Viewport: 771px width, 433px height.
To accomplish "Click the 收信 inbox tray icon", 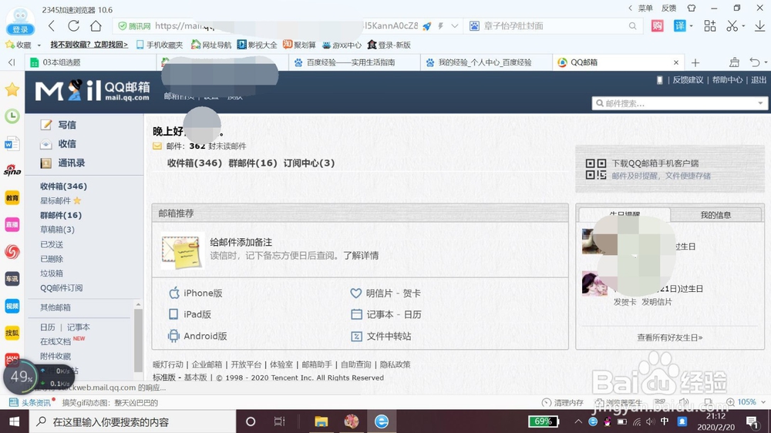I will pyautogui.click(x=45, y=144).
